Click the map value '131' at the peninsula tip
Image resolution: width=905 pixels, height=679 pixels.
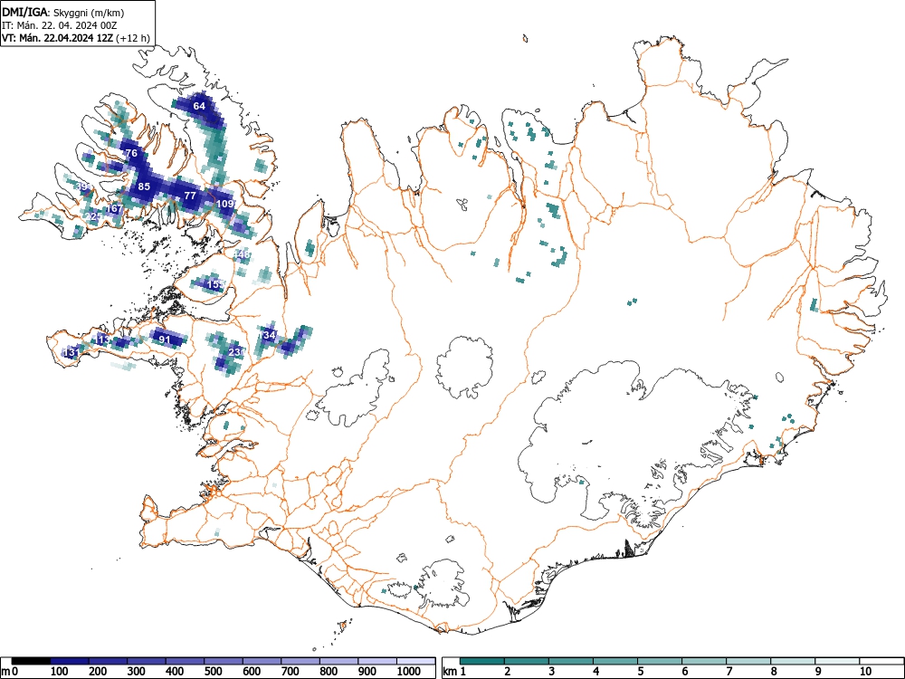[x=71, y=352]
